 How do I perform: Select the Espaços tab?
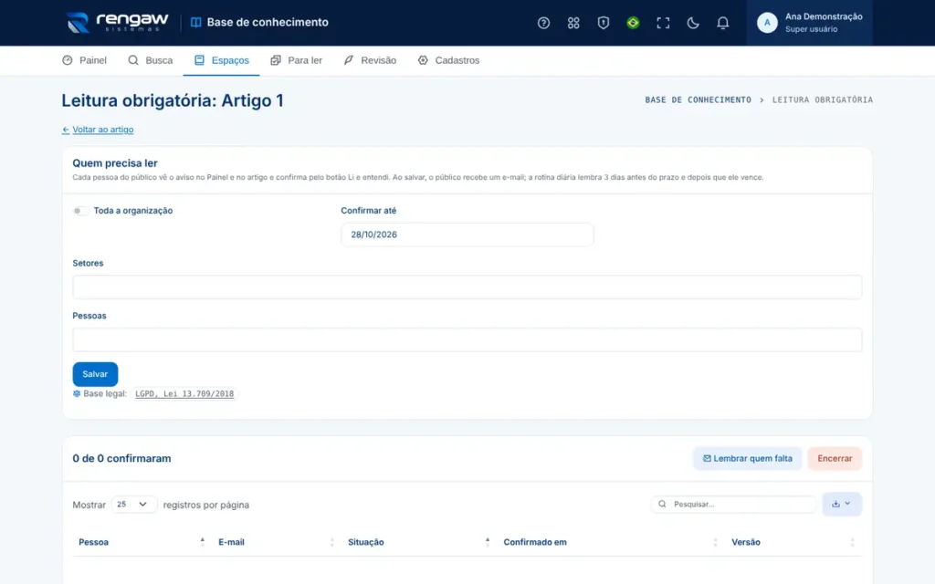[221, 60]
